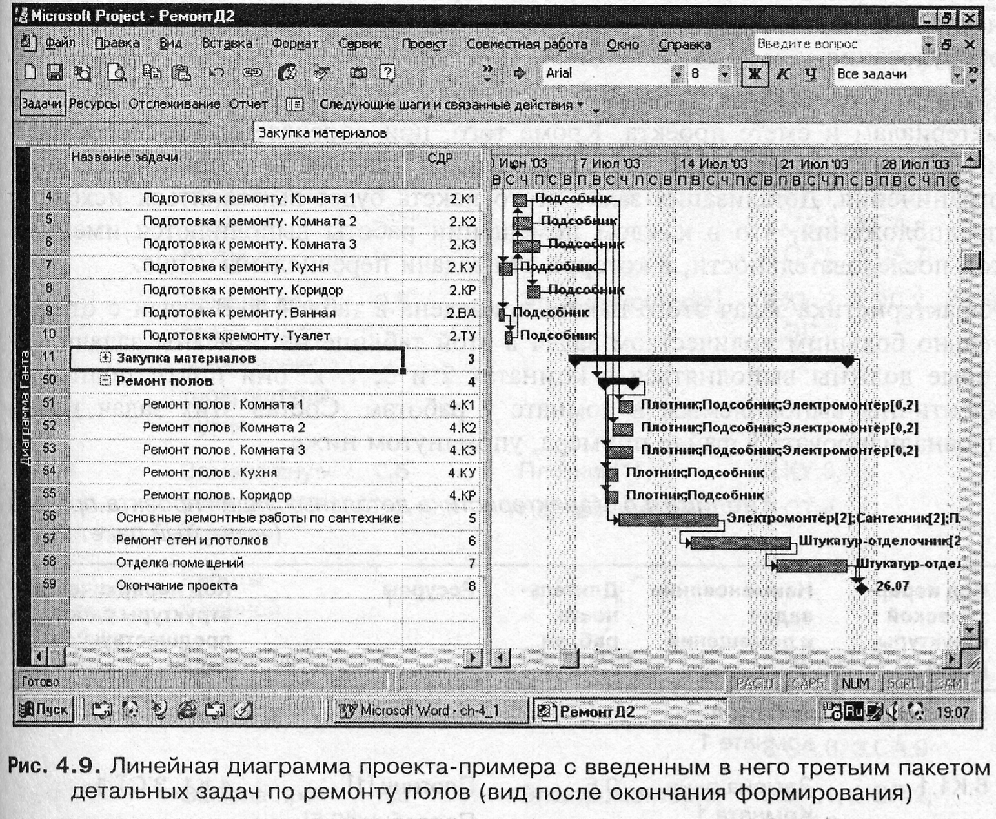Open Print Preview magnifier-page icon
Viewport: 996px width, 819px height.
(x=117, y=73)
